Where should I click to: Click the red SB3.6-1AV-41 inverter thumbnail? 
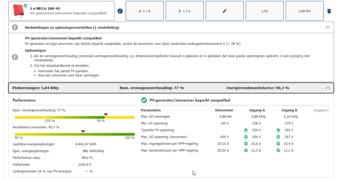19,10
